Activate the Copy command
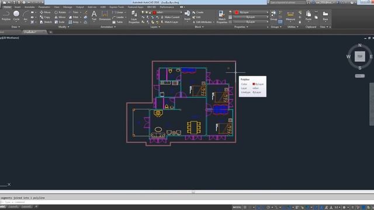The image size is (374, 210). tap(45, 17)
